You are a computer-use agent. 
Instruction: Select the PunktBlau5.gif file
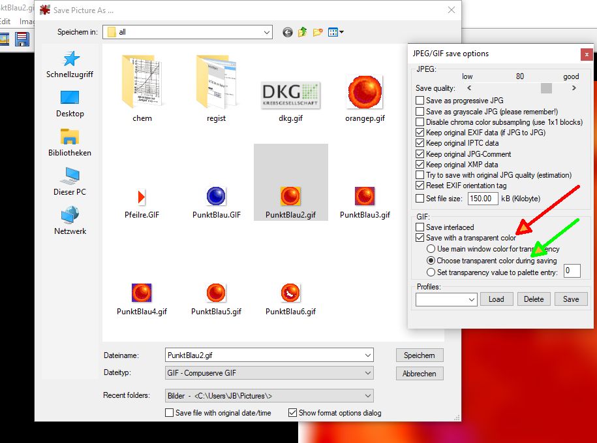pos(216,300)
